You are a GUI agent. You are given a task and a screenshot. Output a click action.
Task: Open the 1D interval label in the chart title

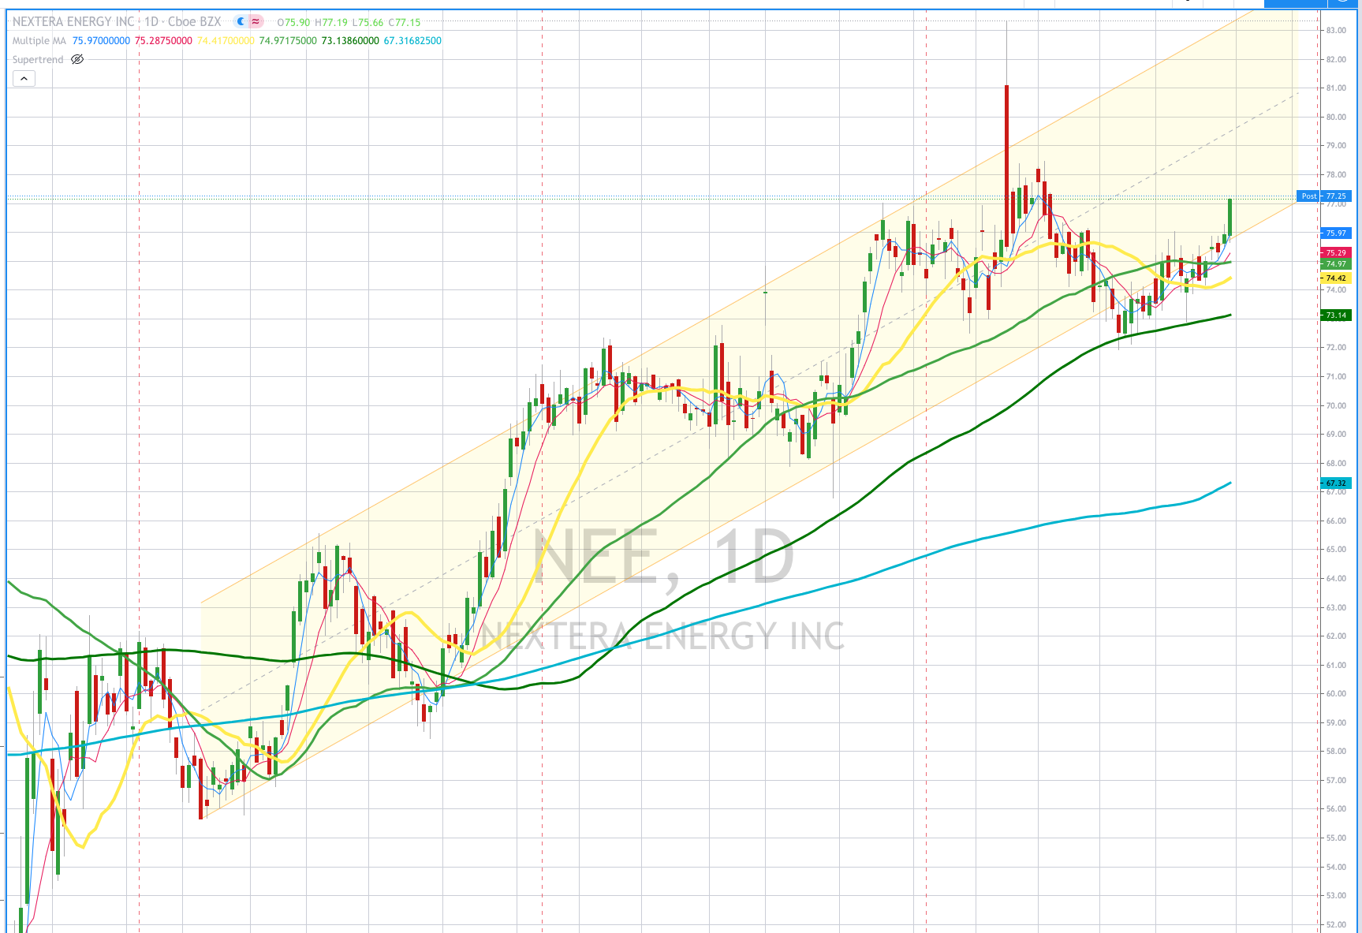[x=151, y=22]
